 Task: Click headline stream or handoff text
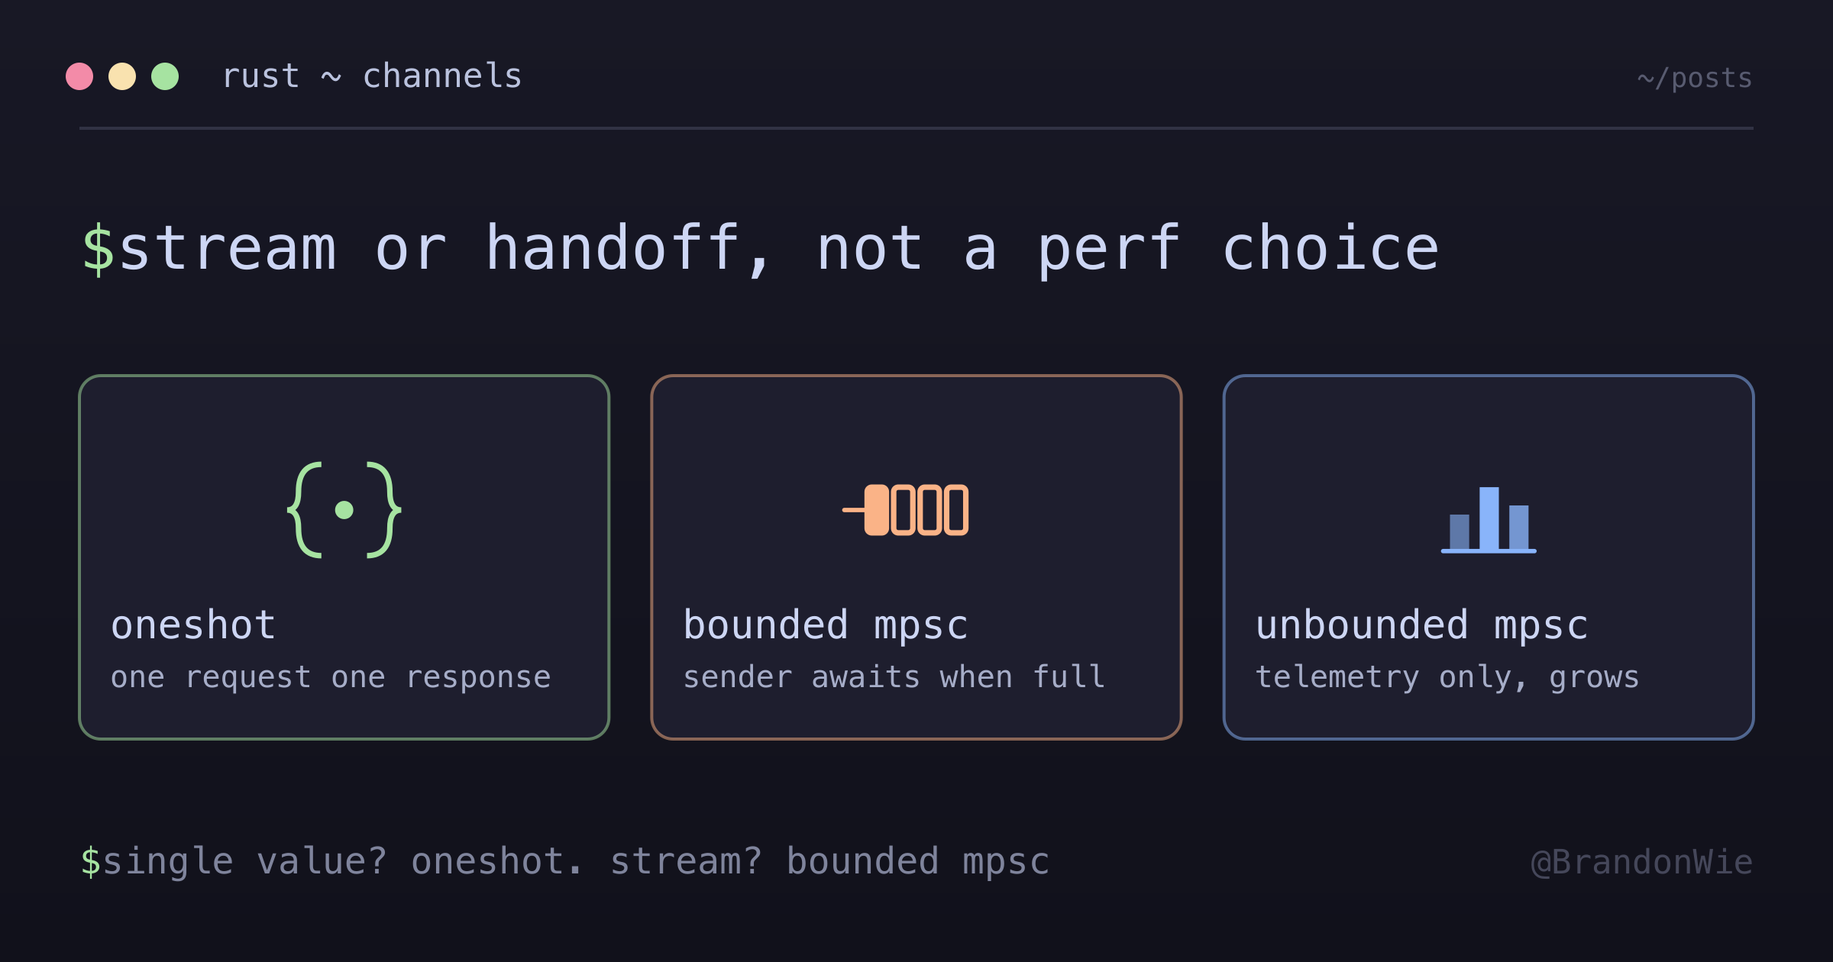779,249
